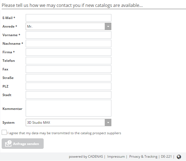
Task: Open the Anrede dropdown arrow
Action: click(108, 27)
